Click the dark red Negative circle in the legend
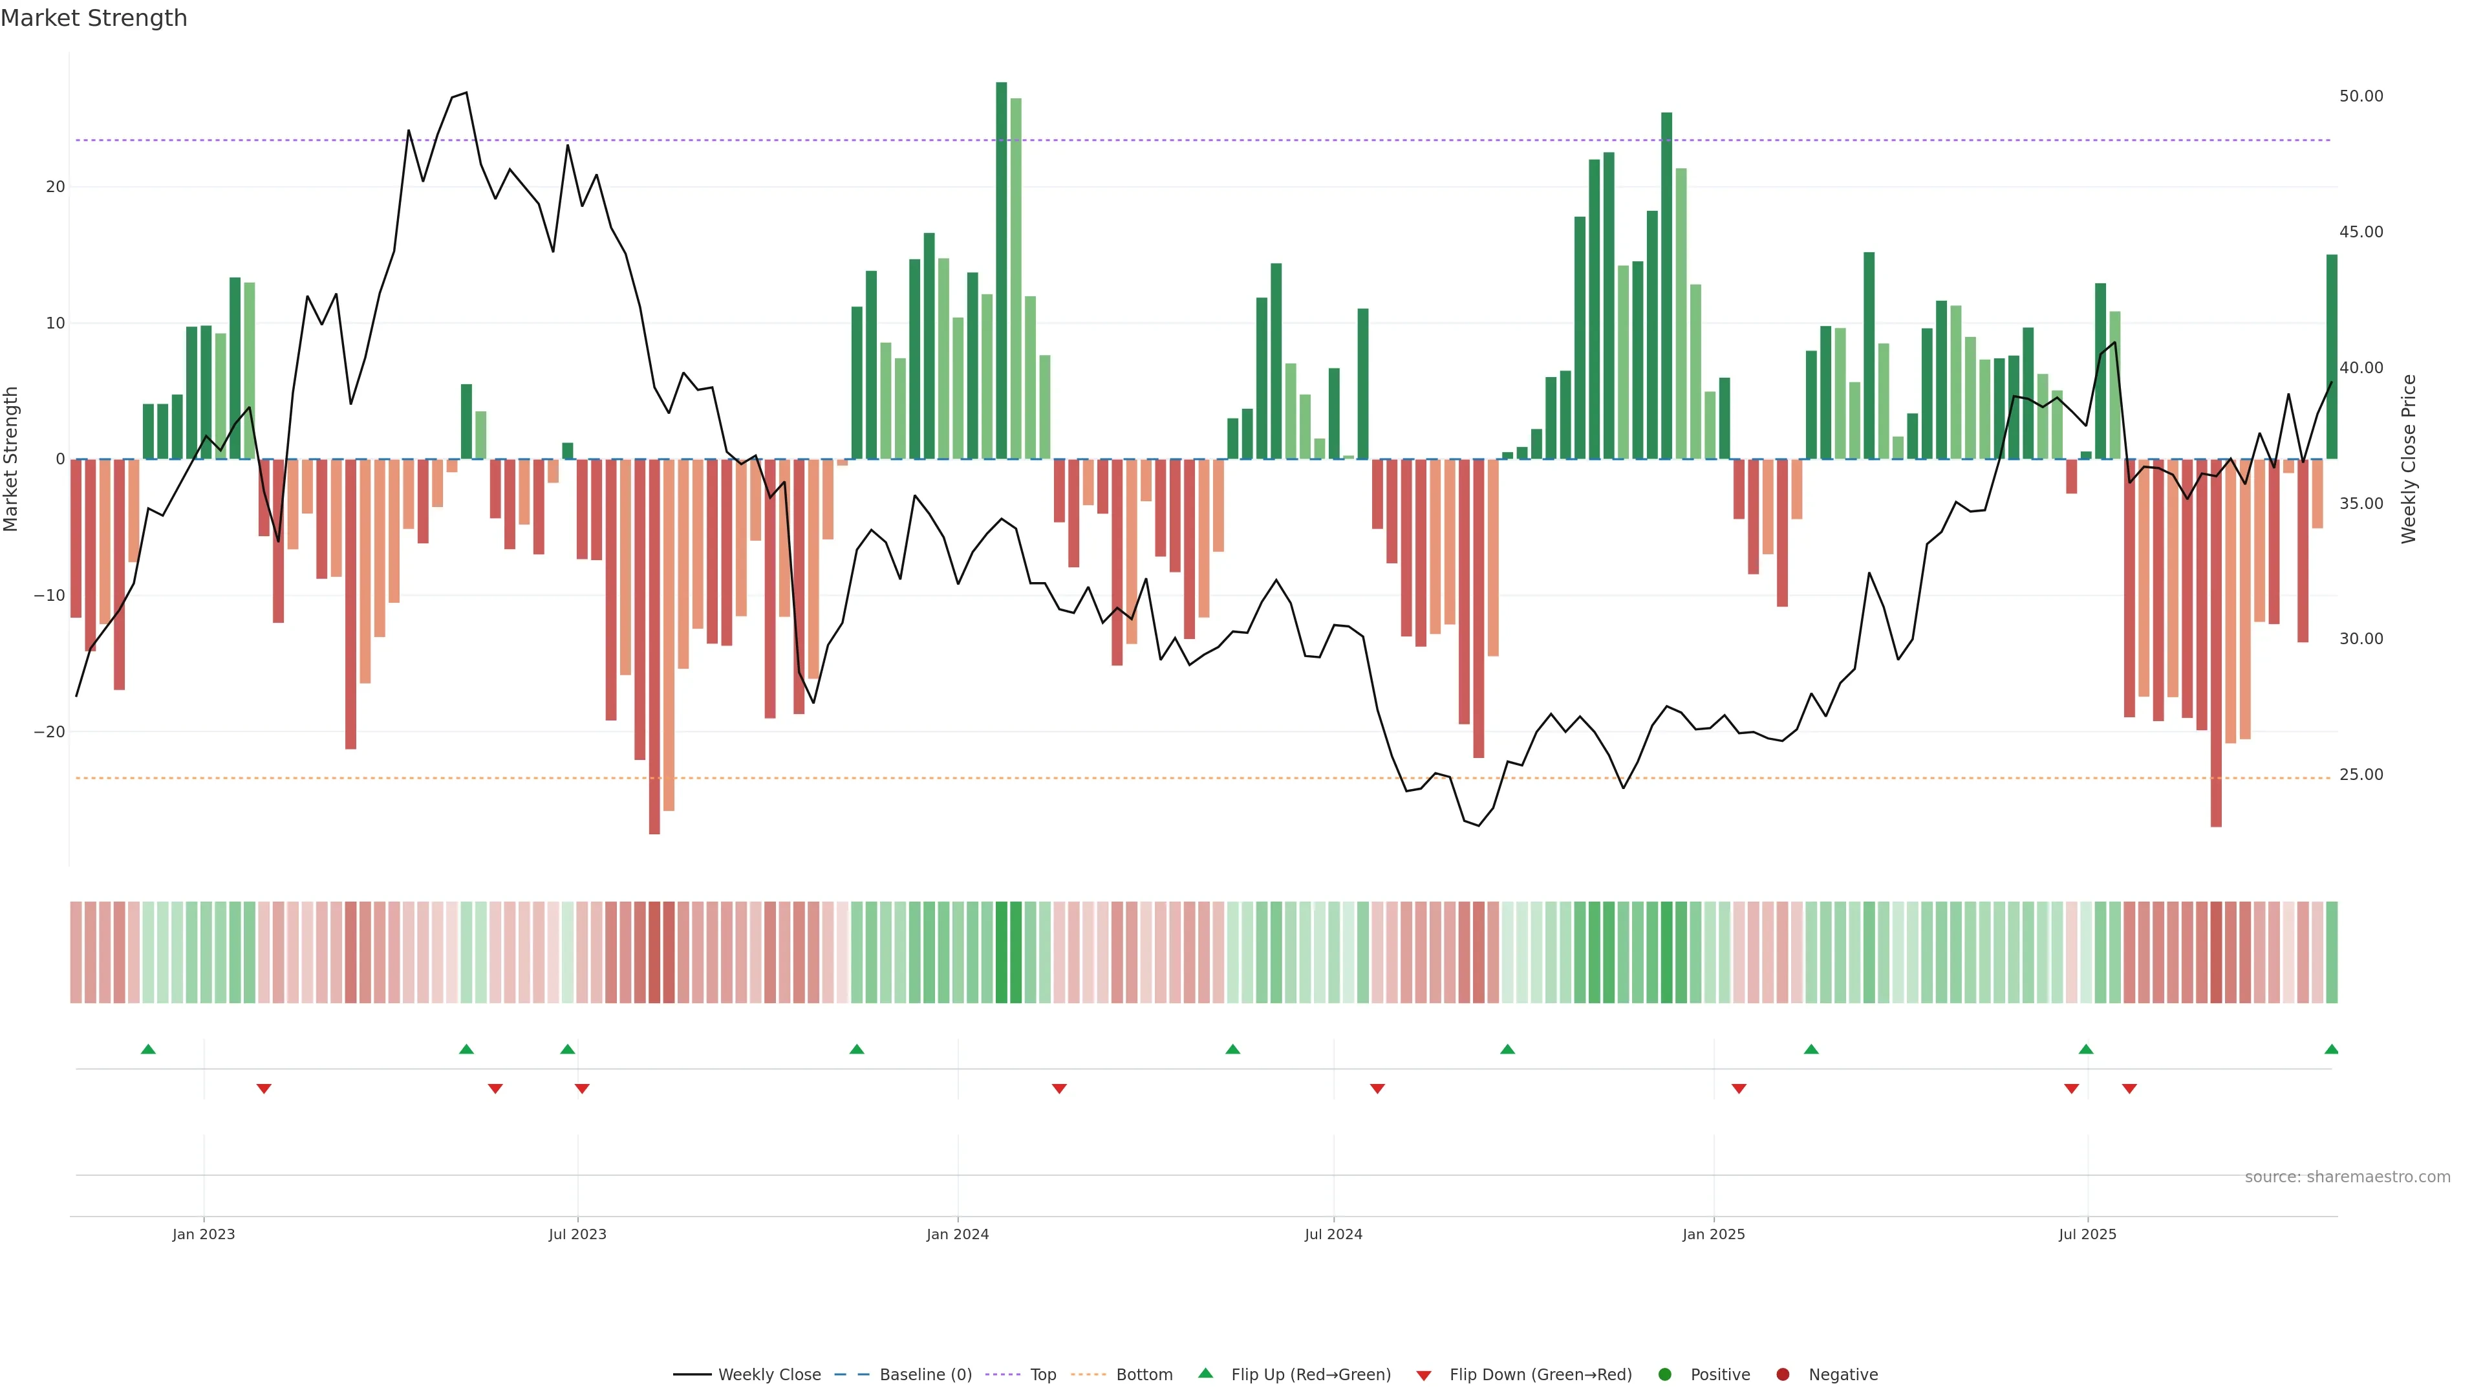 tap(1782, 1375)
